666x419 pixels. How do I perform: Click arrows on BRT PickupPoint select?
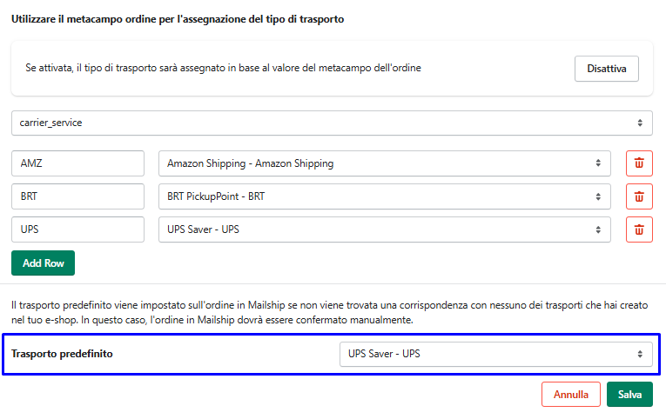(598, 196)
